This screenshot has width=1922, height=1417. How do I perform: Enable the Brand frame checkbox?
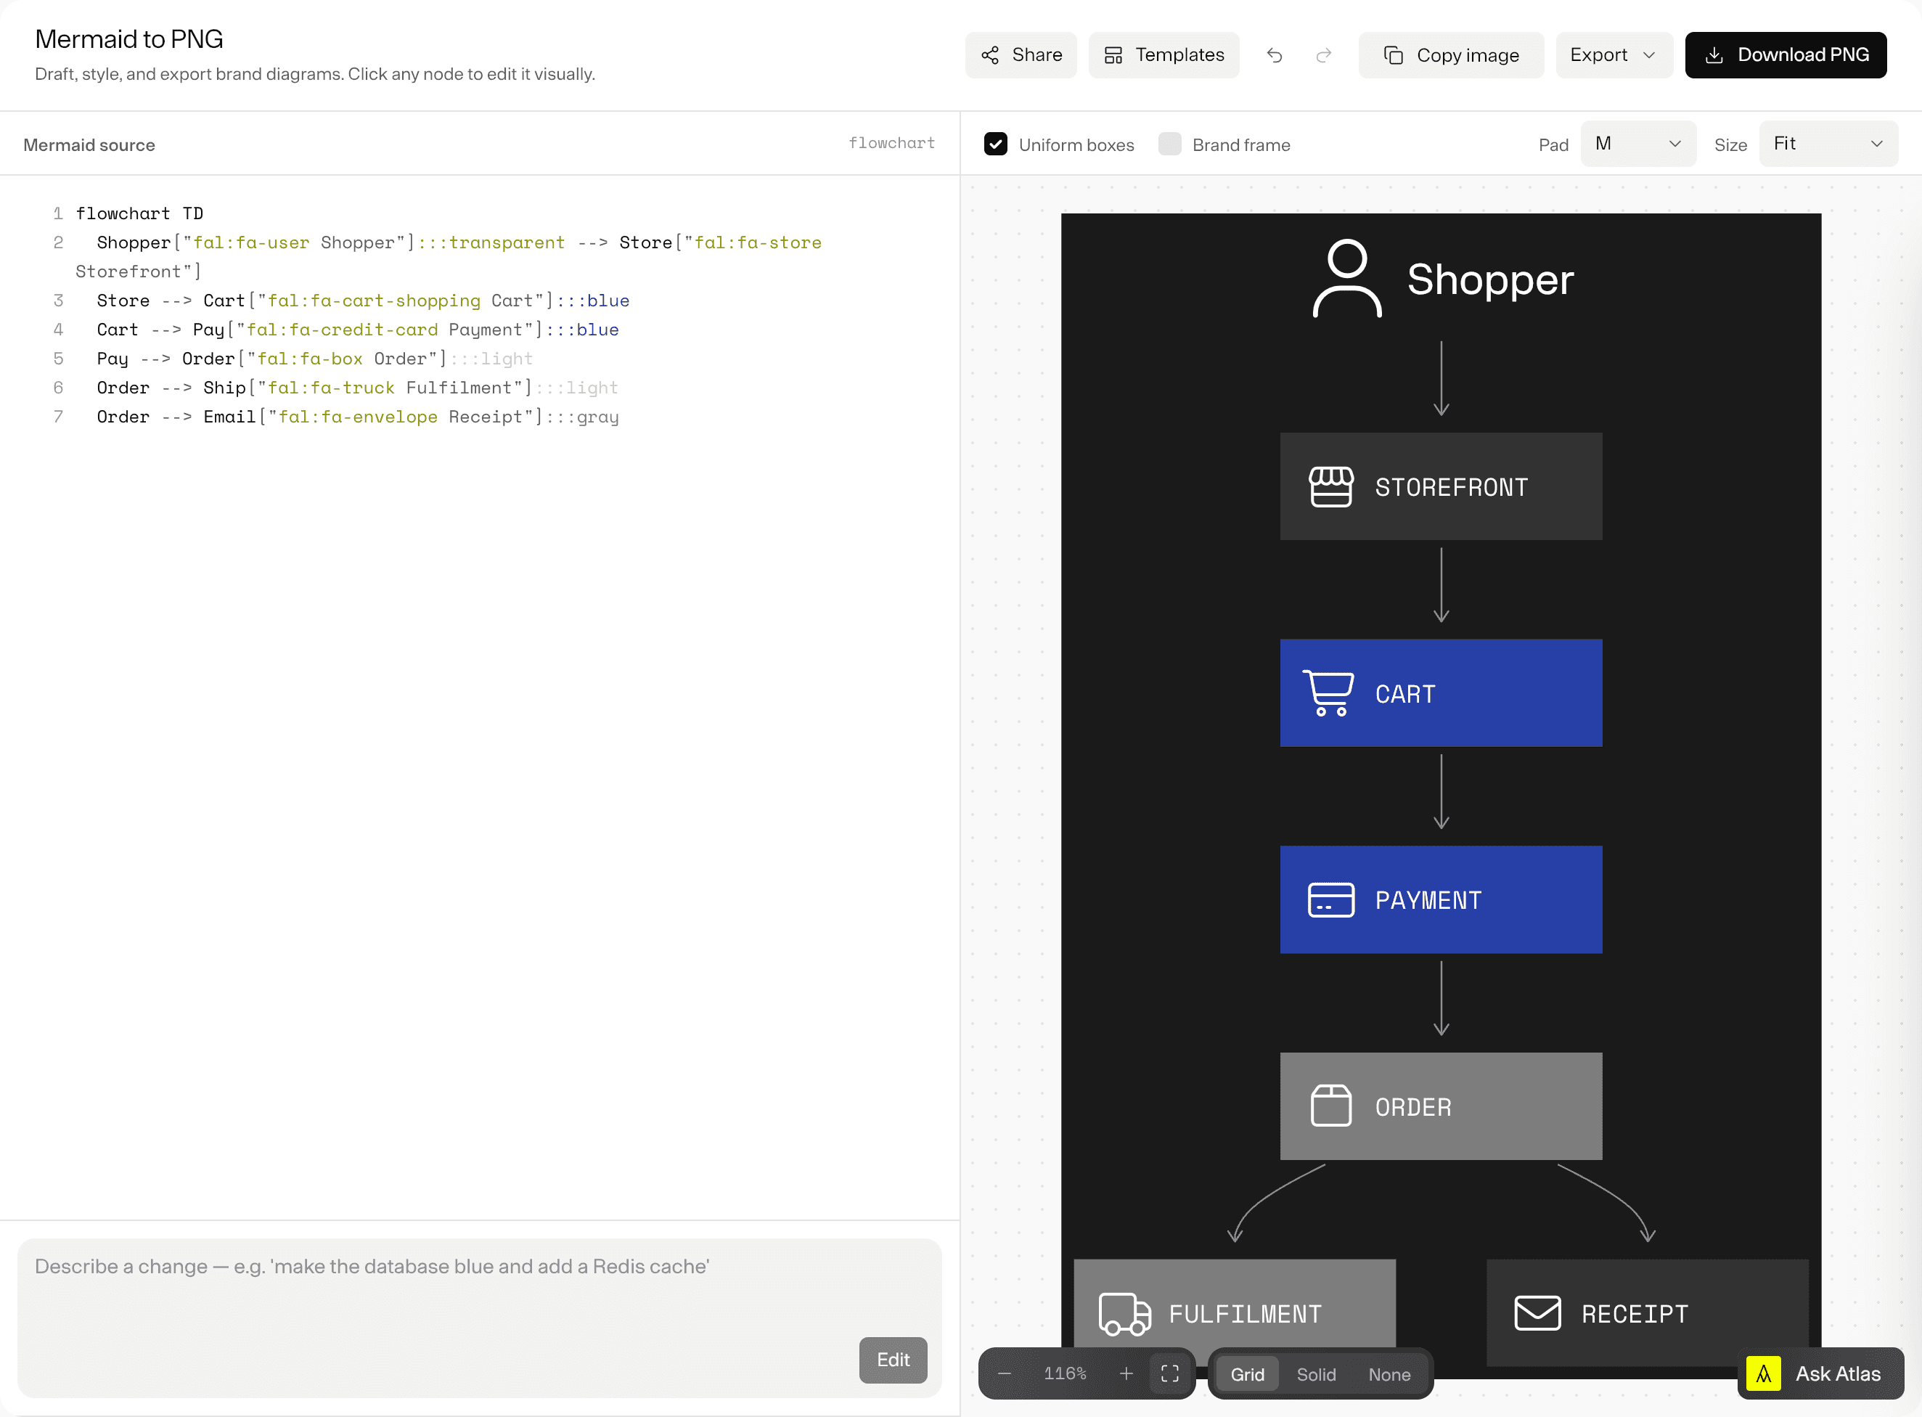[1170, 144]
